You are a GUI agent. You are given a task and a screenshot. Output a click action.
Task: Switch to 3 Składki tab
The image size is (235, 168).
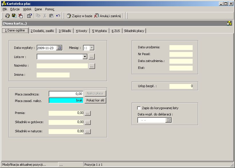(x=65, y=31)
